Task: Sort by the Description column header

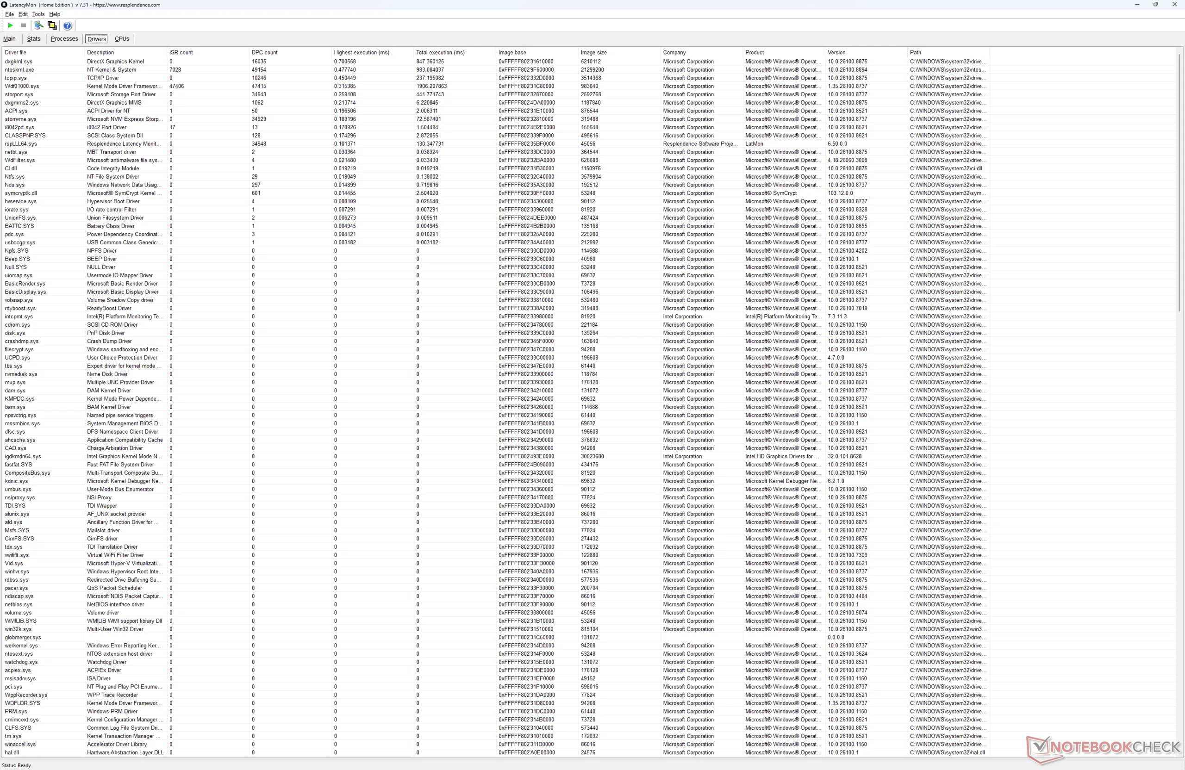Action: point(125,52)
